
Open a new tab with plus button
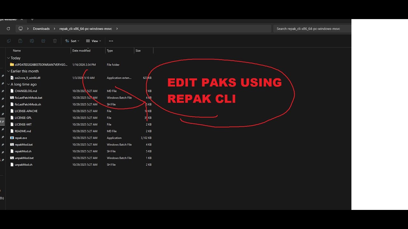click(x=32, y=20)
